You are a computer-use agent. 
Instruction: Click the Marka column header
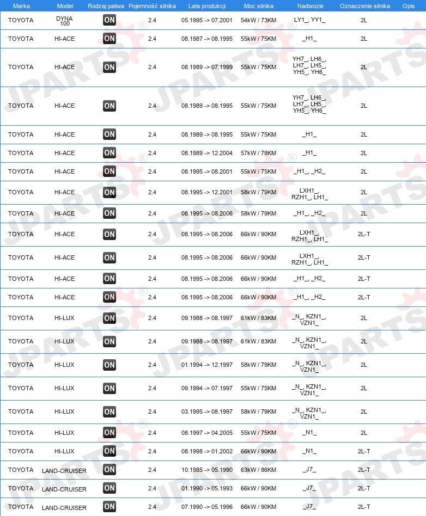point(21,6)
